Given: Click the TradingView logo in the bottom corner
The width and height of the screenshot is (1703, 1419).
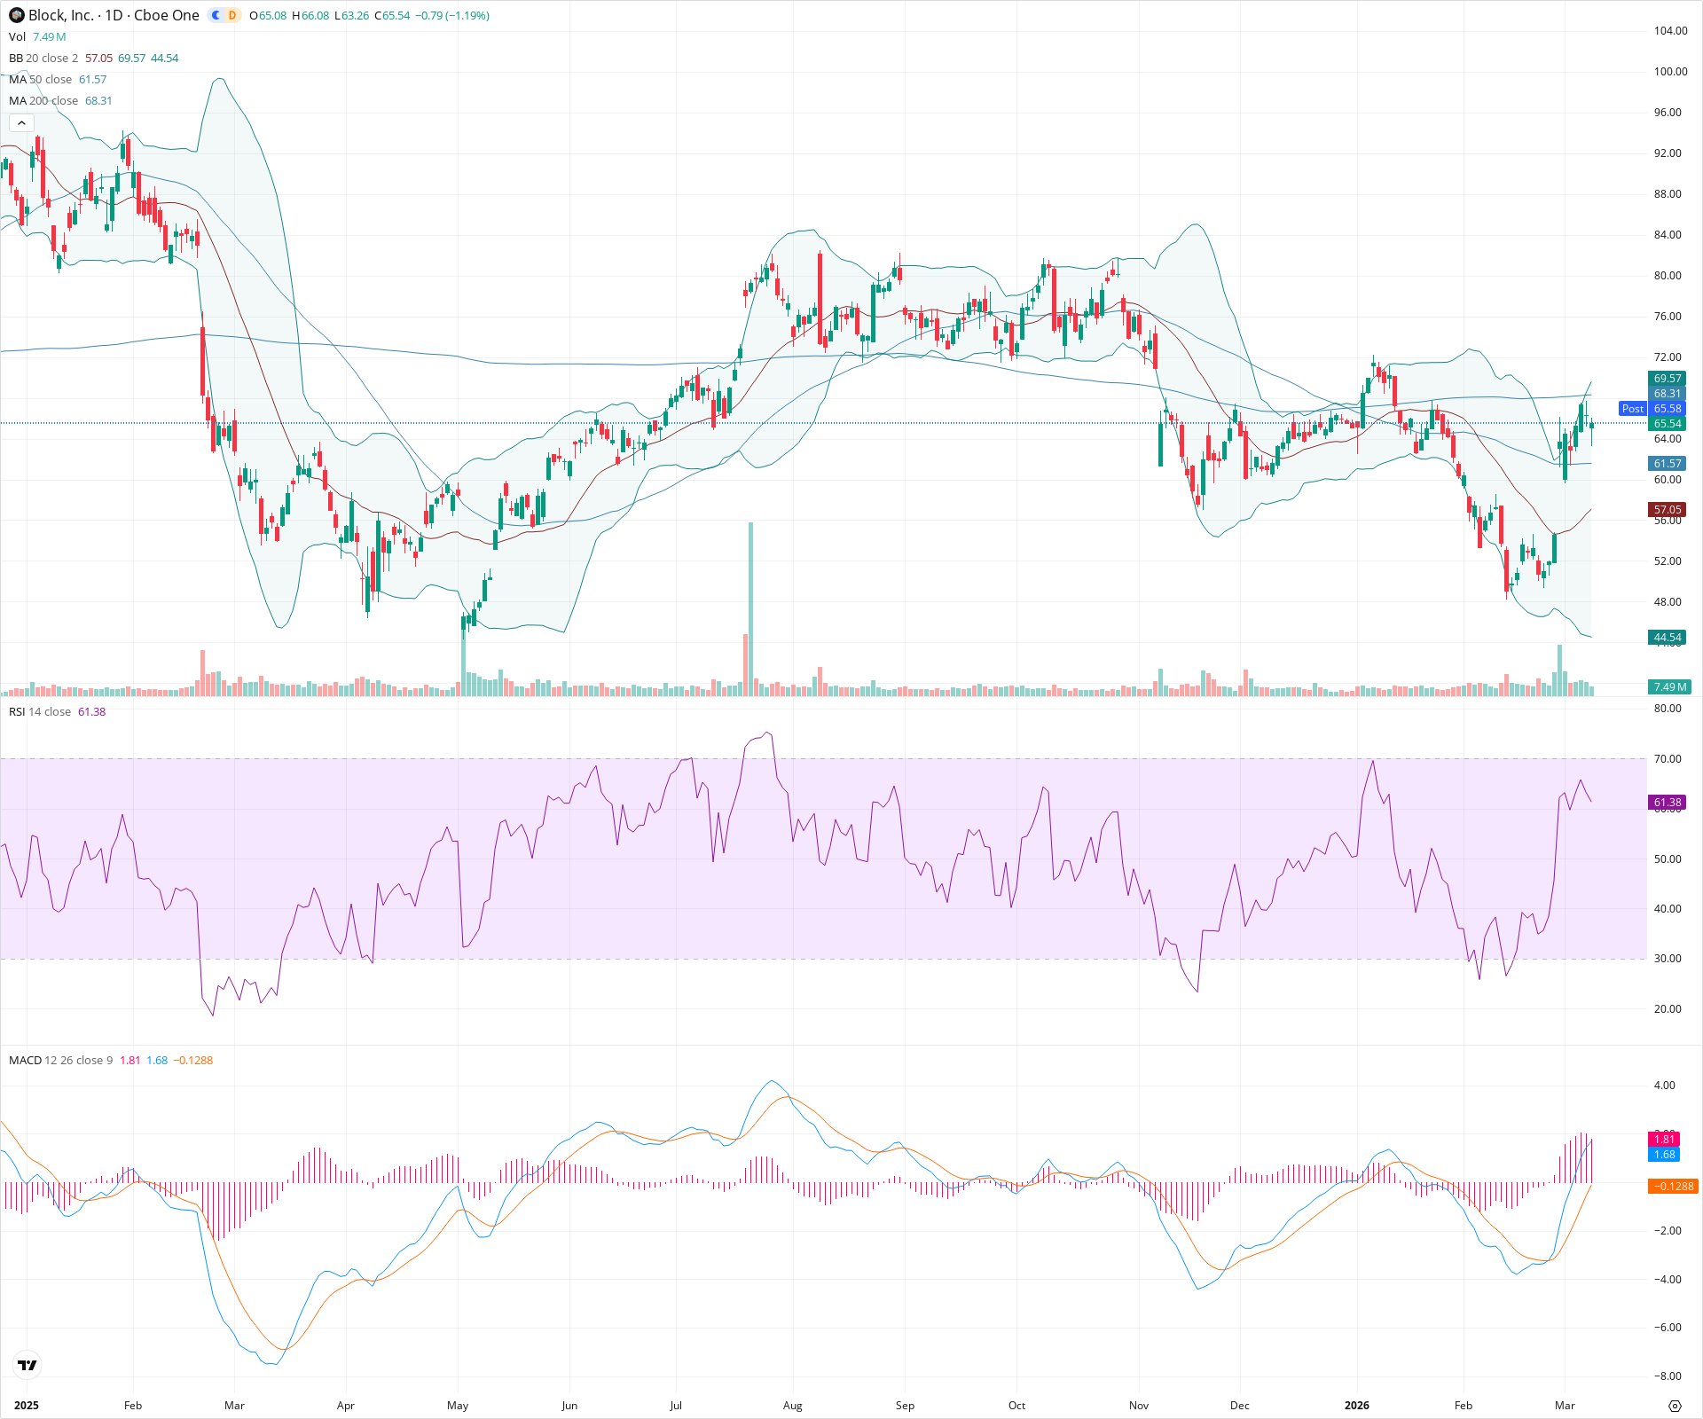Looking at the screenshot, I should 26,1366.
